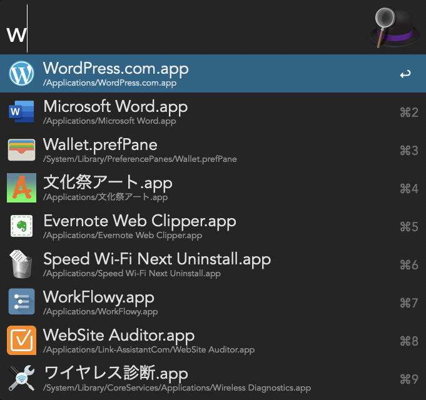Click path '/Applications/WordPress.com.app'

109,82
